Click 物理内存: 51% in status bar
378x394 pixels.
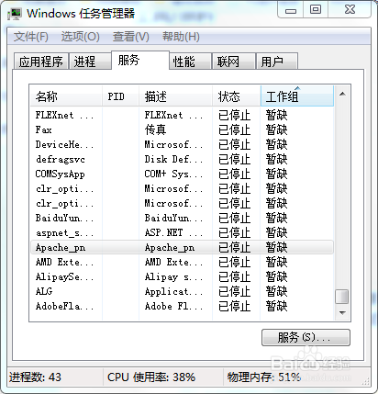tap(264, 377)
